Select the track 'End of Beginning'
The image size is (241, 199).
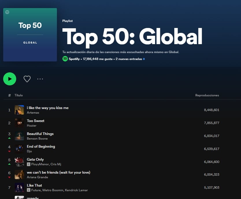tap(41, 147)
